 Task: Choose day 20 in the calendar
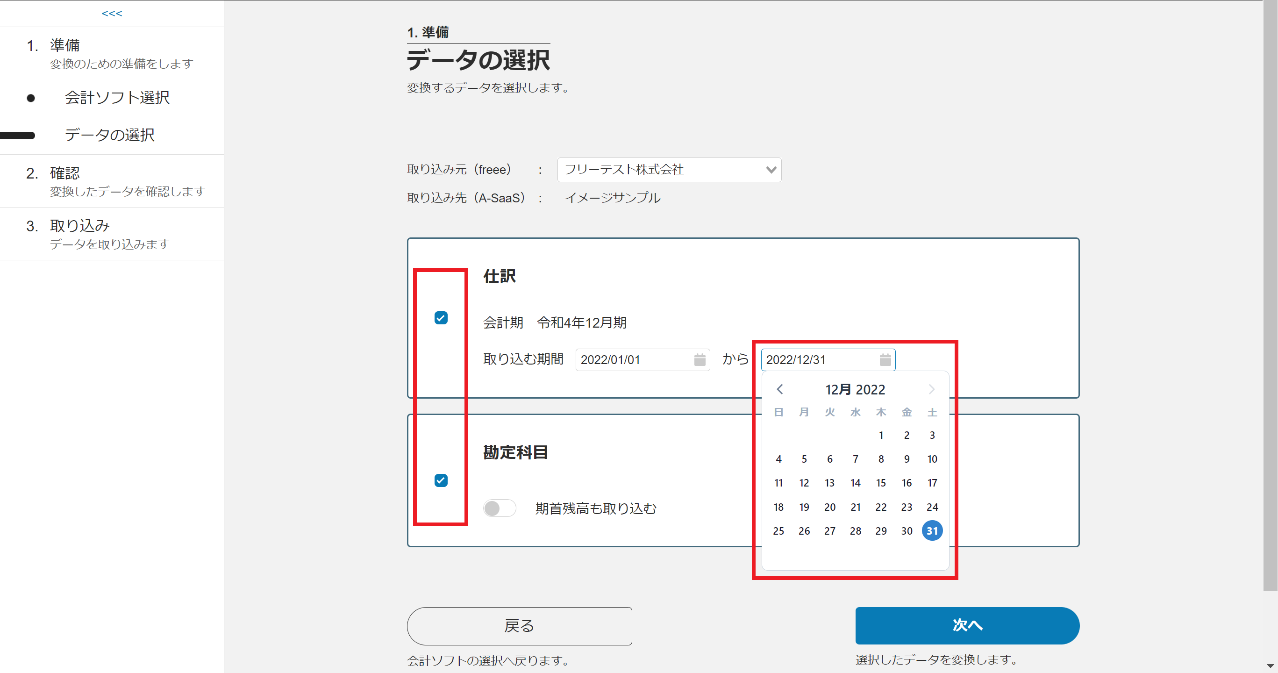coord(829,507)
